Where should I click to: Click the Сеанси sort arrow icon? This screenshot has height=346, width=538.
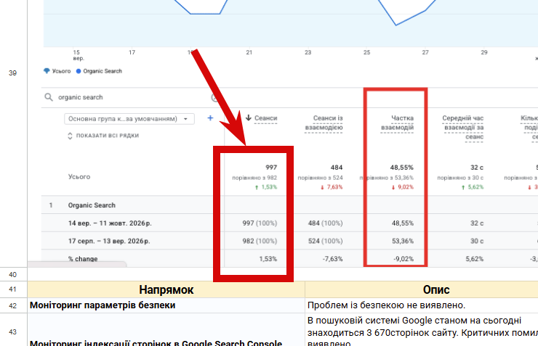(249, 118)
